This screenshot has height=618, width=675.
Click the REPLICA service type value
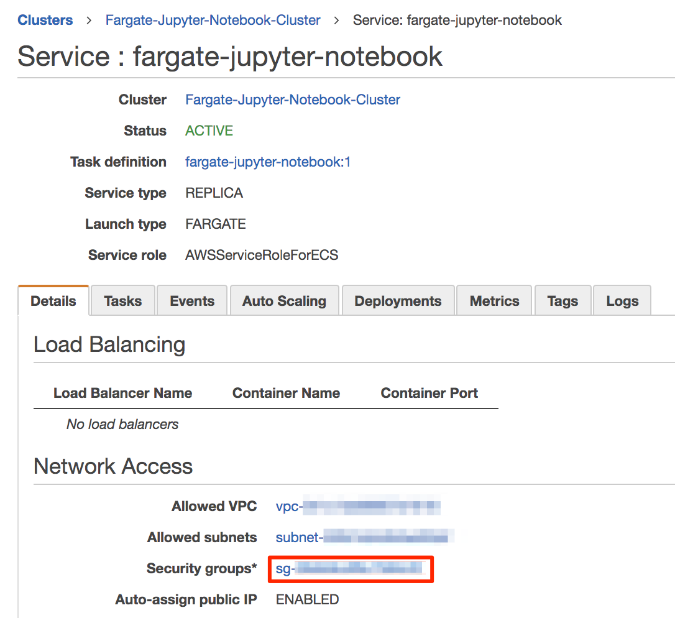(214, 193)
